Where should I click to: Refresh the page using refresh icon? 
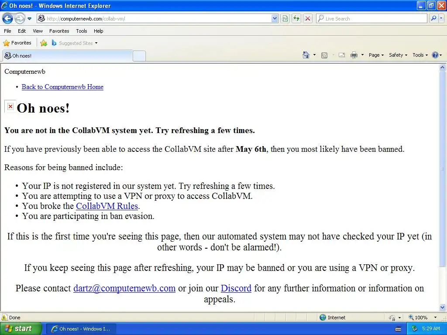[296, 18]
